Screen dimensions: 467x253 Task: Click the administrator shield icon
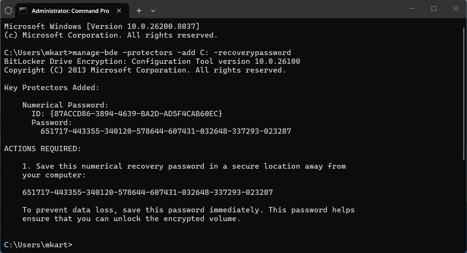[8, 11]
